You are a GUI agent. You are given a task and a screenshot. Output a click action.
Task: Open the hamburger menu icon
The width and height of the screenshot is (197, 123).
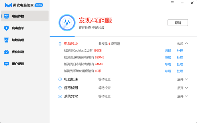point(172,3)
